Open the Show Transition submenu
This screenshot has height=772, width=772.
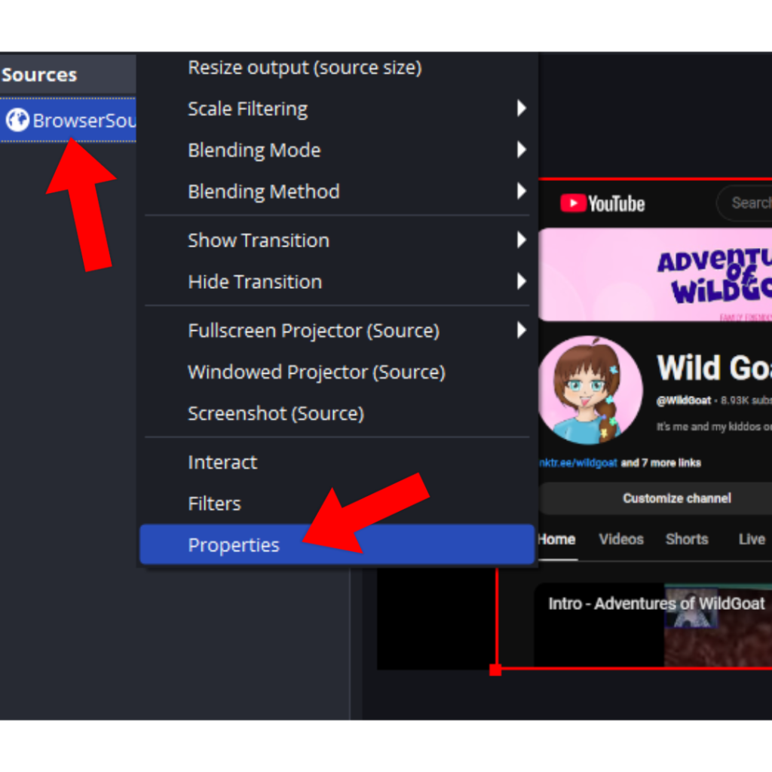(259, 240)
